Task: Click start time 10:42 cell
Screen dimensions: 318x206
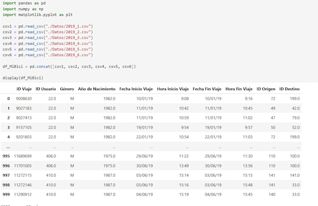Action: (184, 108)
